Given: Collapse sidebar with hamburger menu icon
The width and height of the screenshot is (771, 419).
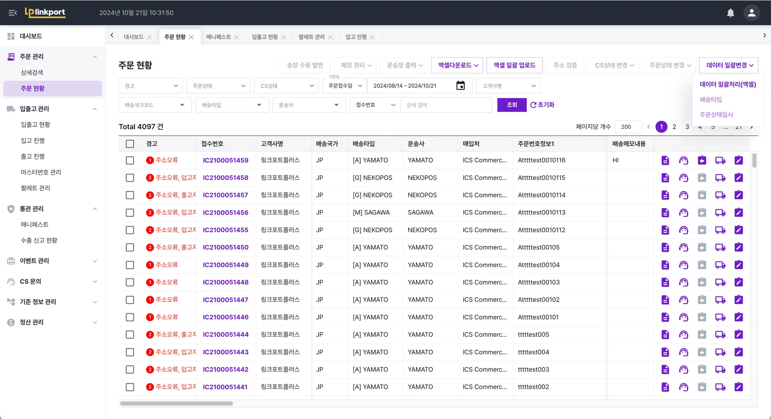Looking at the screenshot, I should [x=13, y=13].
